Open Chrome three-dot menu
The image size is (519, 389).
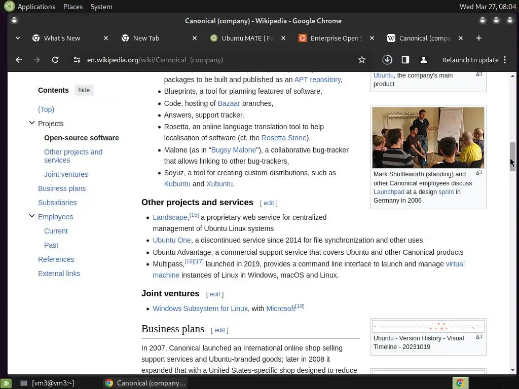point(505,60)
